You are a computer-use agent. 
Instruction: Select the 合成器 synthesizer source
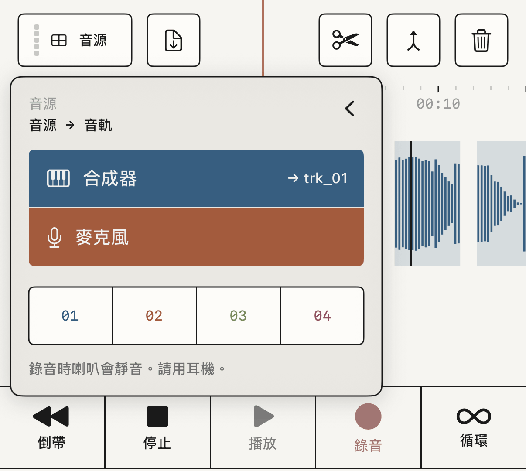196,178
